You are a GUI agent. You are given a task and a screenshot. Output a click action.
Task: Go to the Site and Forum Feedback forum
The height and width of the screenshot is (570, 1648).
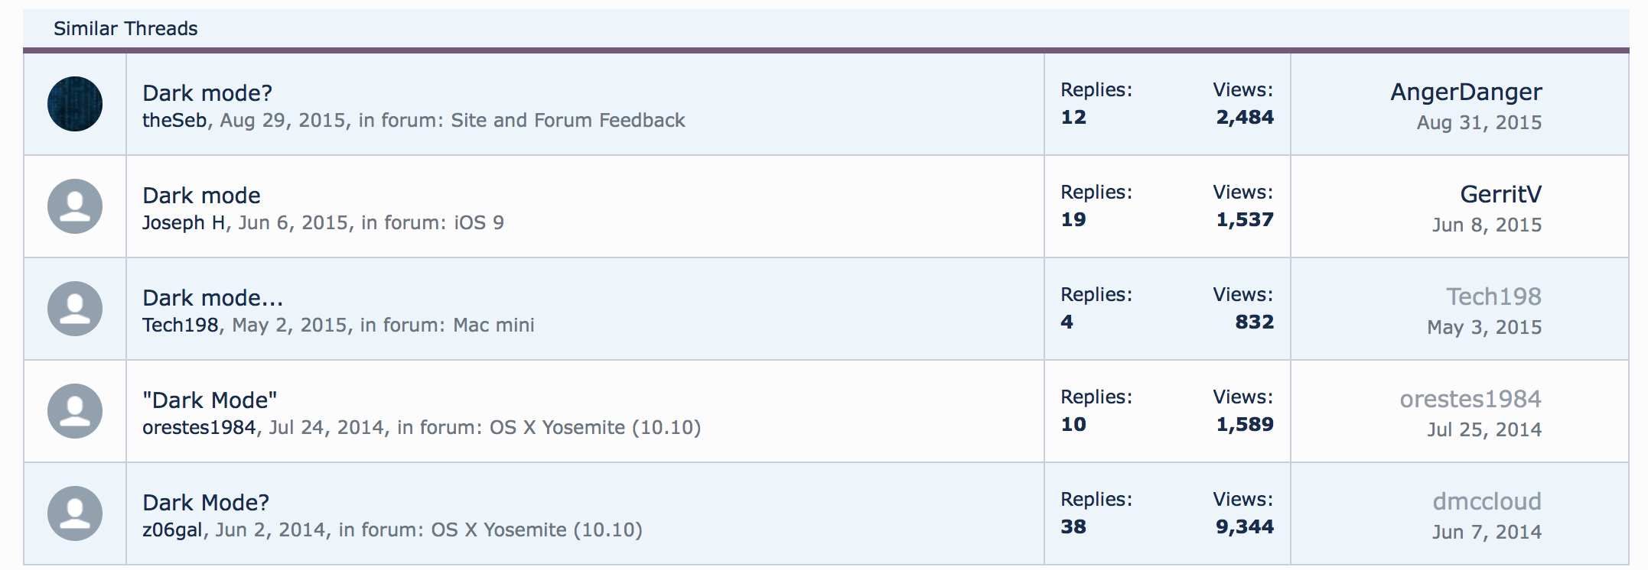pyautogui.click(x=568, y=121)
